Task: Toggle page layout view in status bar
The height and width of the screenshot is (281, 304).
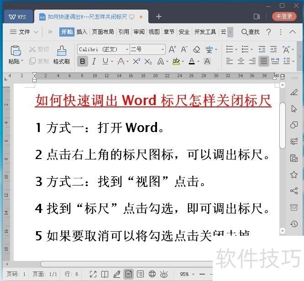Action: 129,274
